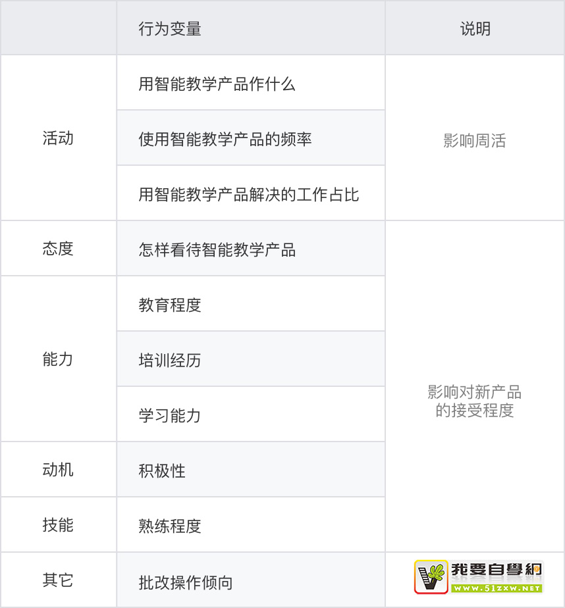This screenshot has height=608, width=565.
Task: Click the 行为变量 column header
Action: (170, 29)
